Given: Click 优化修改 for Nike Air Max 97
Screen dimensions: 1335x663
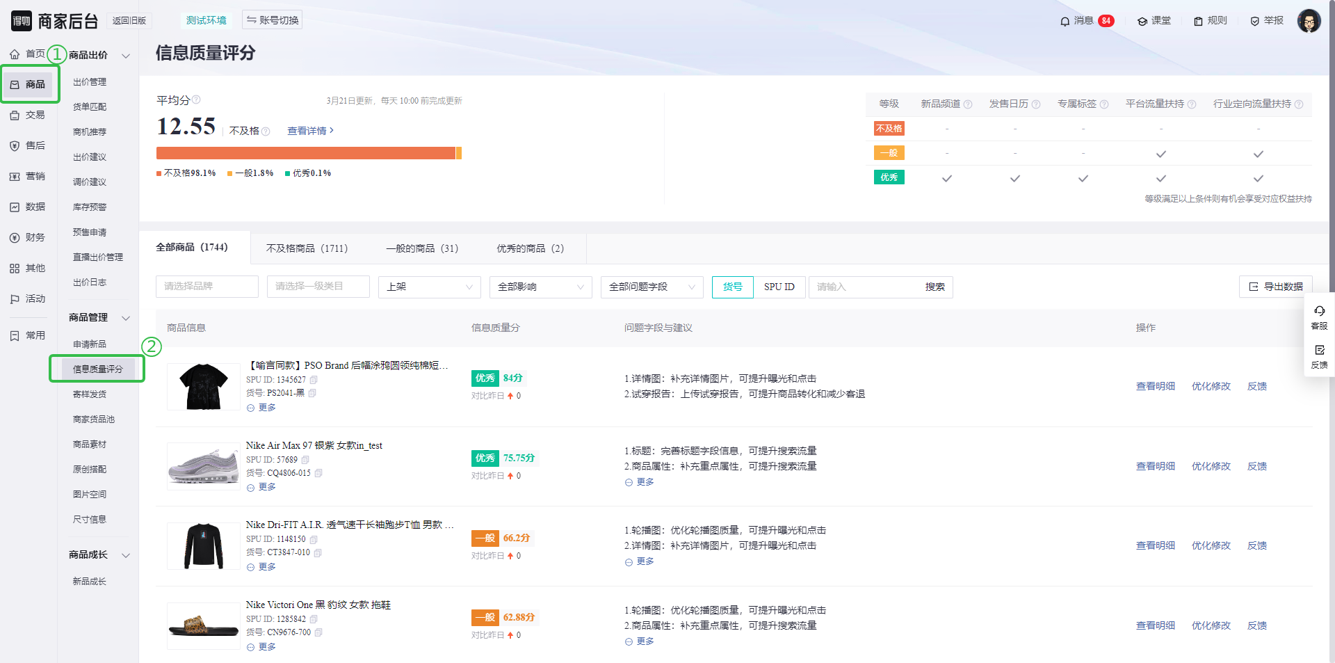Looking at the screenshot, I should point(1211,466).
